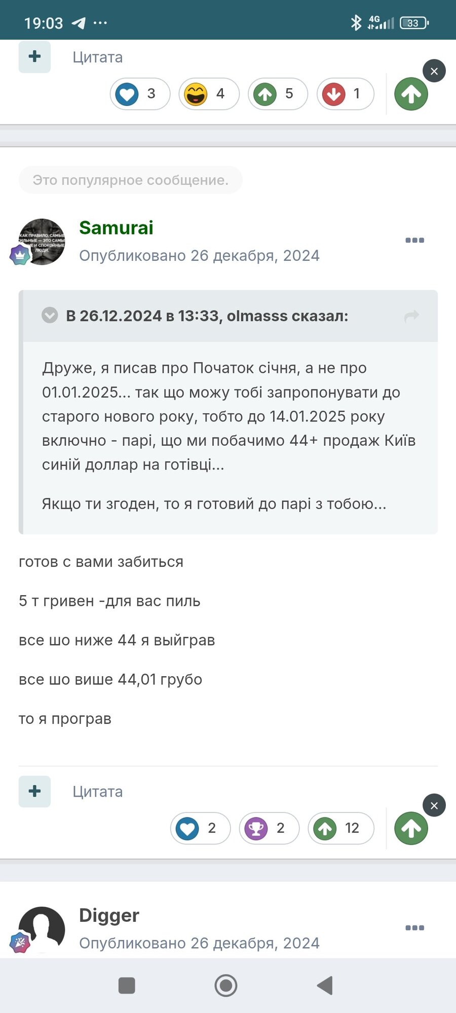
Task: Click the Цитата link under Samurai's post
Action: coord(98,791)
